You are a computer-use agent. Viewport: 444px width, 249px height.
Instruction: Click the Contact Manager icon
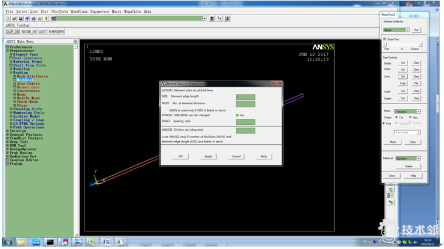click(x=227, y=19)
